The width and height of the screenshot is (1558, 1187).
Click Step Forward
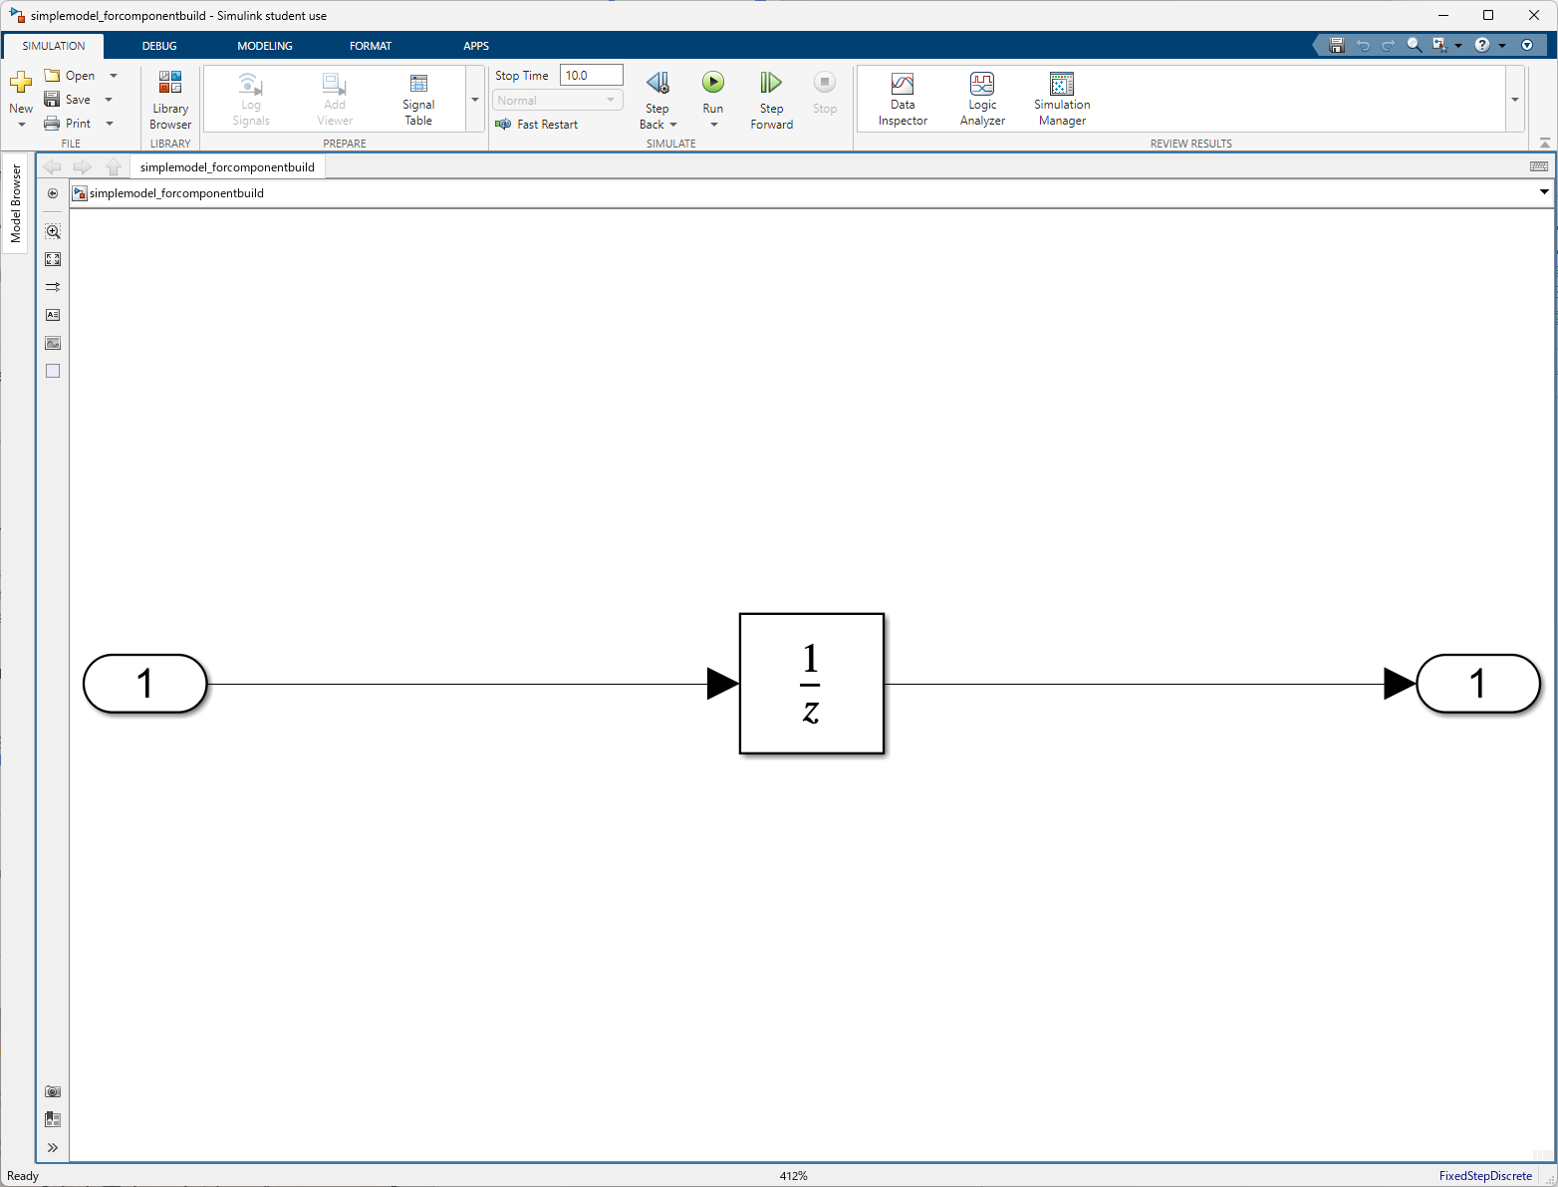point(772,100)
